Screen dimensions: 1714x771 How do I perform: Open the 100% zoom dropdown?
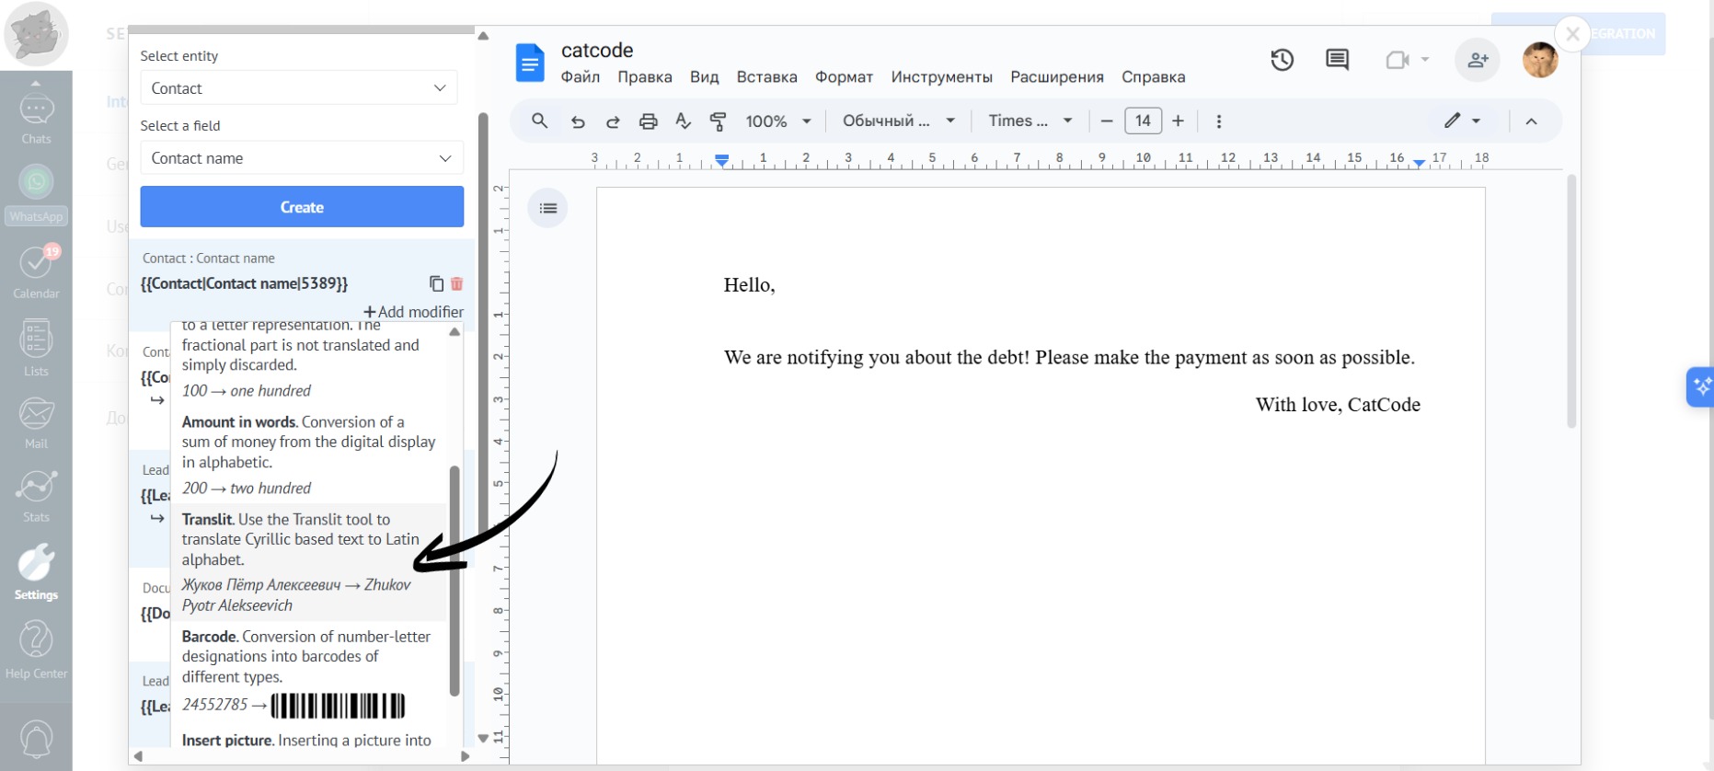(777, 121)
